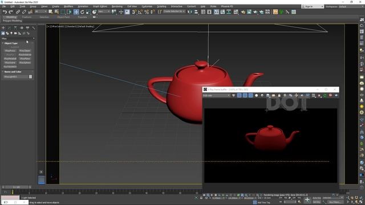Switch to the Motion command panel
The width and height of the screenshot is (365, 205).
pos(22,28)
